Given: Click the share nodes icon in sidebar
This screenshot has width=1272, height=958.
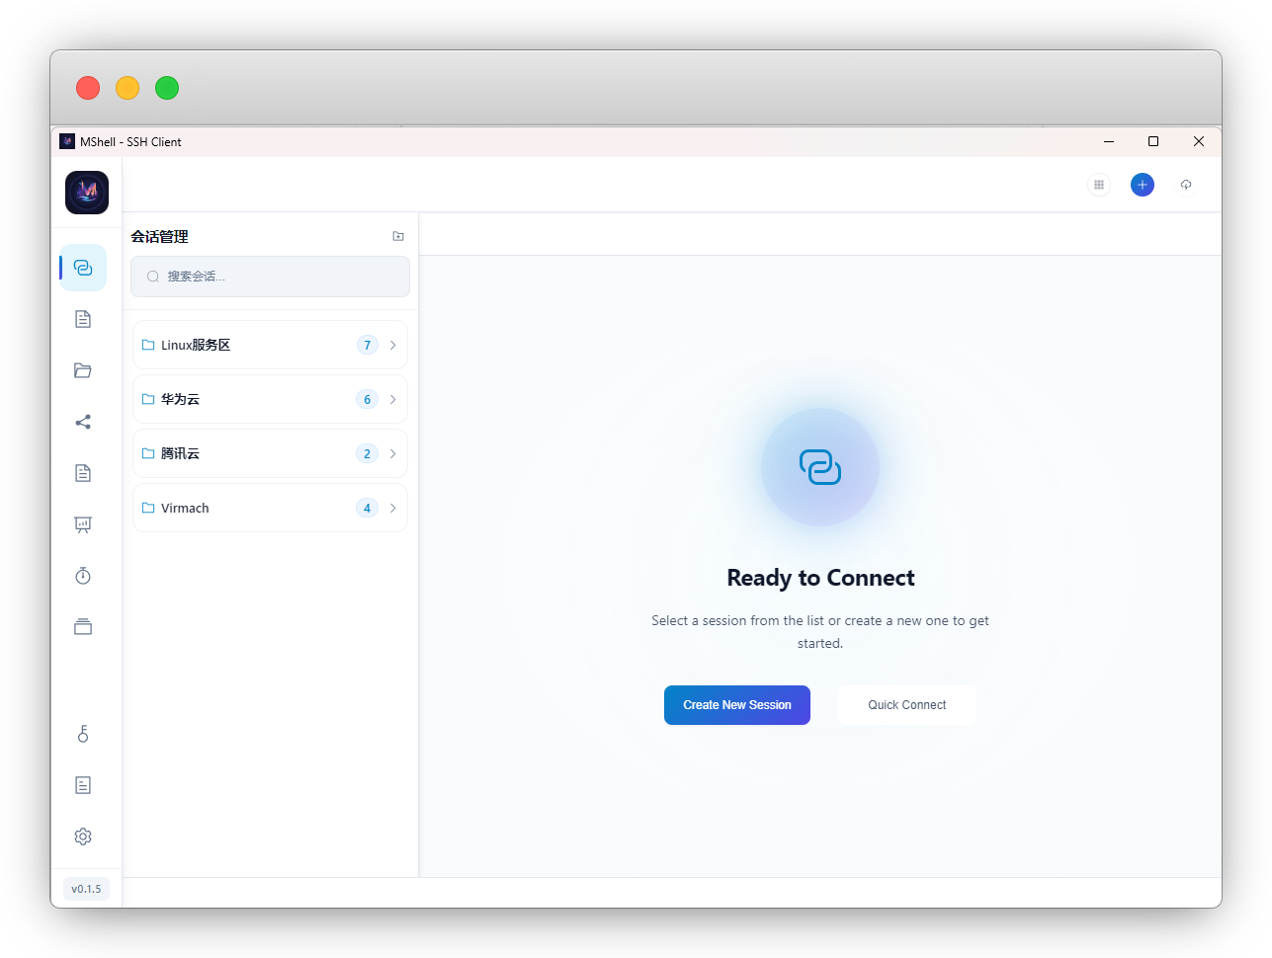Looking at the screenshot, I should pos(83,422).
